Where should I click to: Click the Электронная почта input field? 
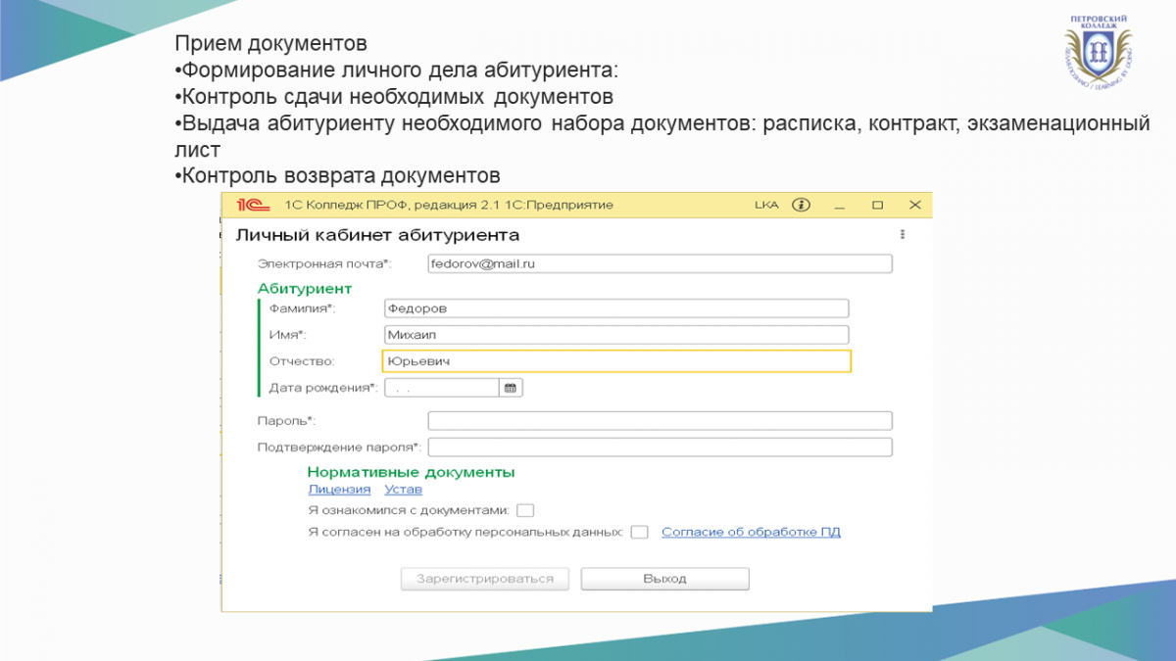(x=660, y=263)
